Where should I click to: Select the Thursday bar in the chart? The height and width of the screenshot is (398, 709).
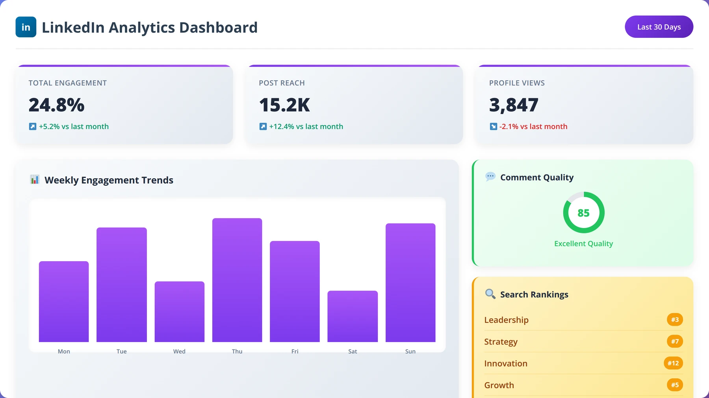click(237, 280)
